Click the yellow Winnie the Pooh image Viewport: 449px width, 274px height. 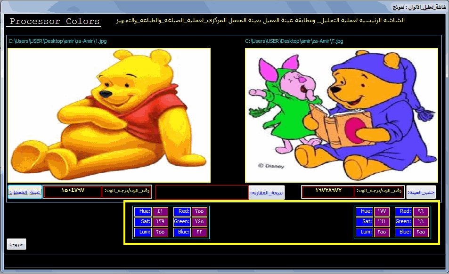point(109,115)
